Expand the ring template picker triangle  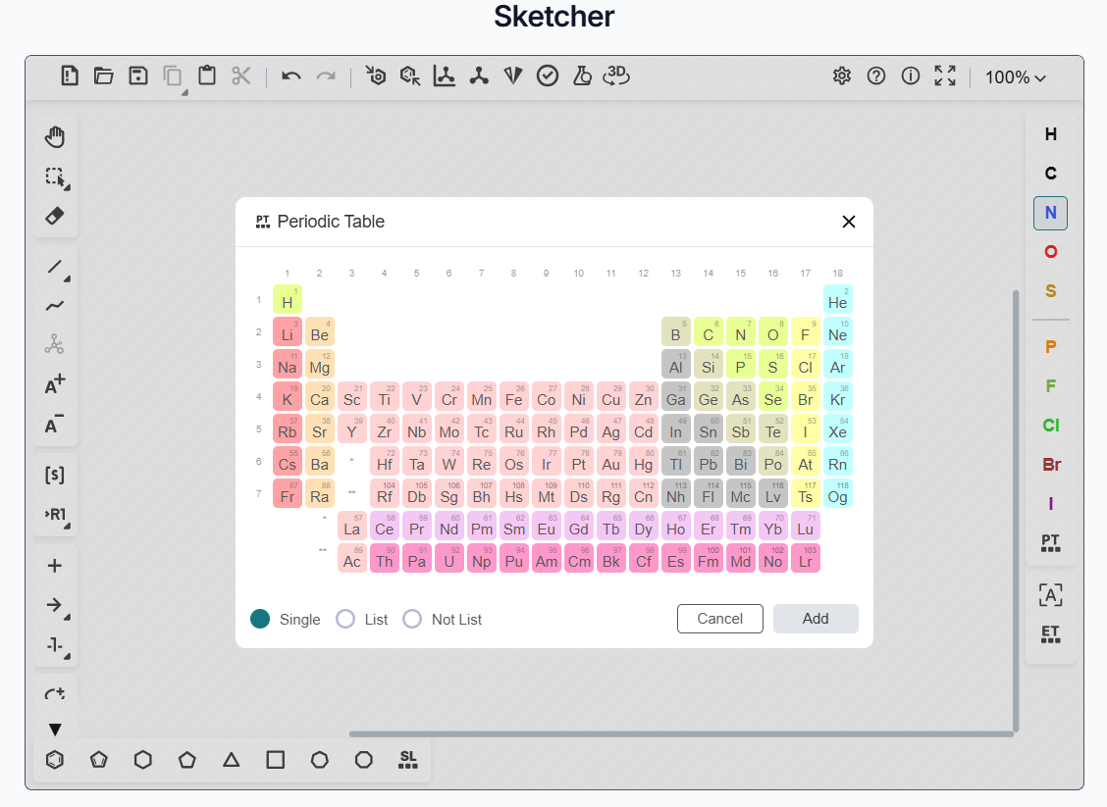[55, 730]
